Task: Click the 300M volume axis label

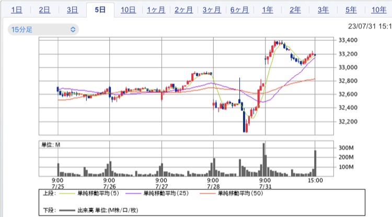Action: tap(346, 148)
